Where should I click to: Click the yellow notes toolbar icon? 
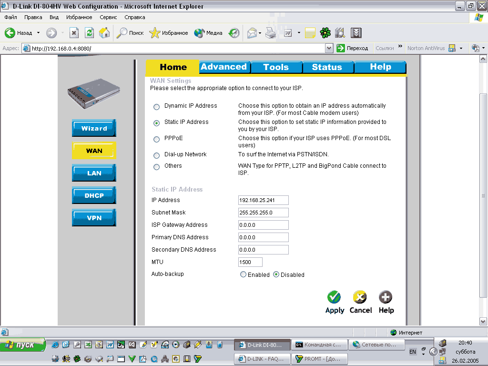pos(310,33)
